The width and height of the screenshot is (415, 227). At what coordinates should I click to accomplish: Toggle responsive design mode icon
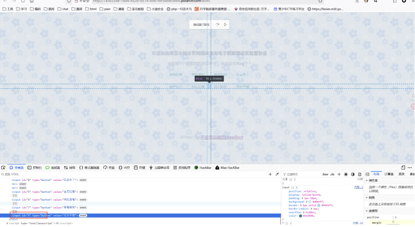point(403,168)
